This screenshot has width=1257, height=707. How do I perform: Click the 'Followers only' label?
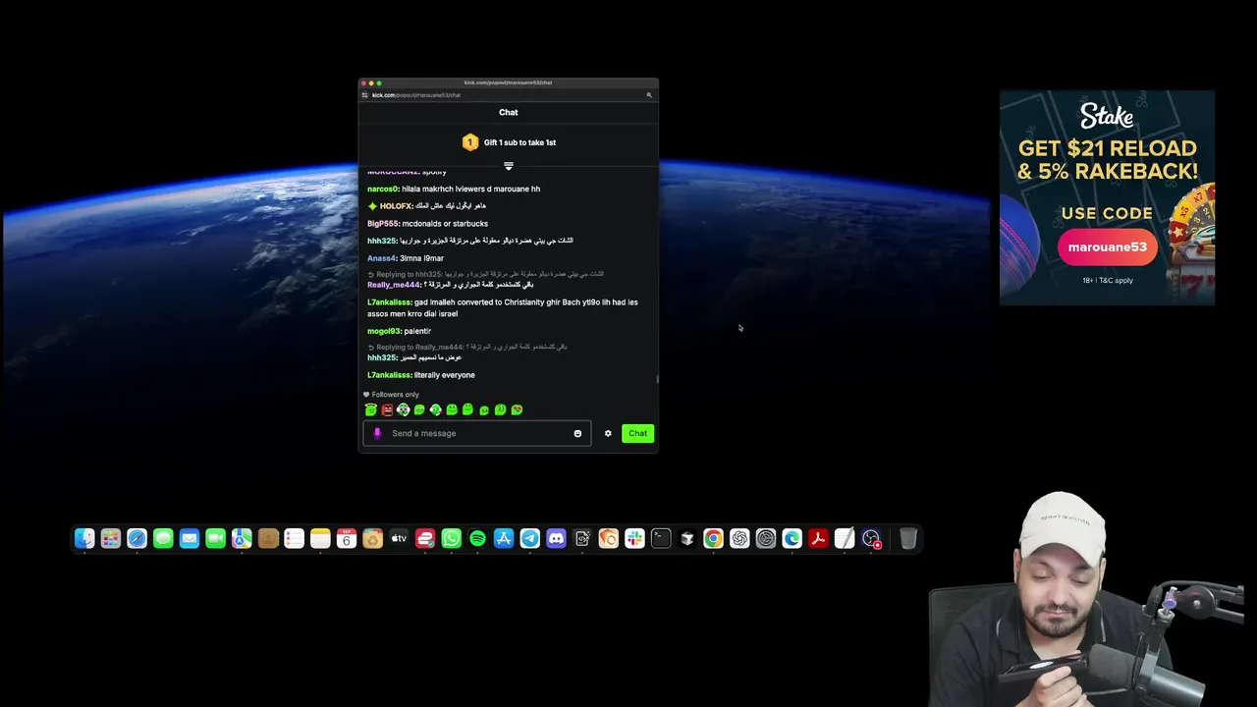click(x=395, y=395)
